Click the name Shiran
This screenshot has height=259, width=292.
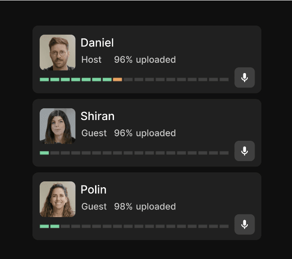point(97,116)
